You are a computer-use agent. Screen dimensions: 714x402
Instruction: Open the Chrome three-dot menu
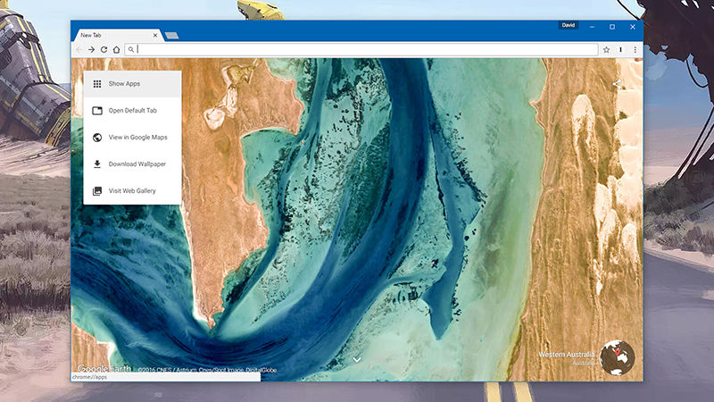click(635, 50)
